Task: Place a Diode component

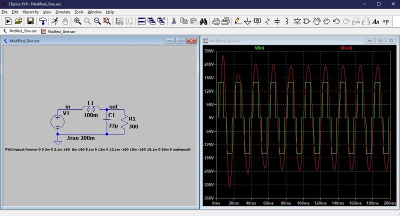Action: pos(297,21)
